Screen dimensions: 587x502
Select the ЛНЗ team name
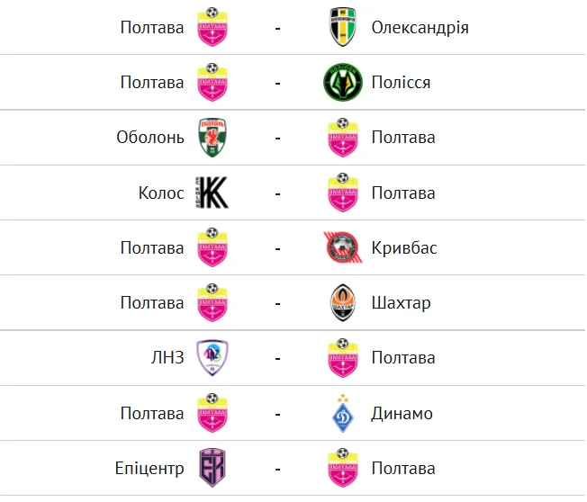(x=168, y=358)
